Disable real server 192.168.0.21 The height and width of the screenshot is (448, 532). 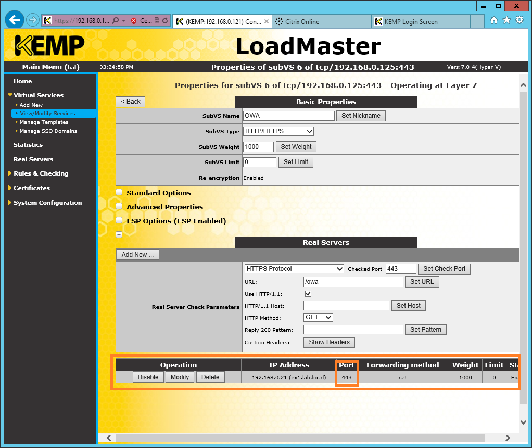point(148,377)
